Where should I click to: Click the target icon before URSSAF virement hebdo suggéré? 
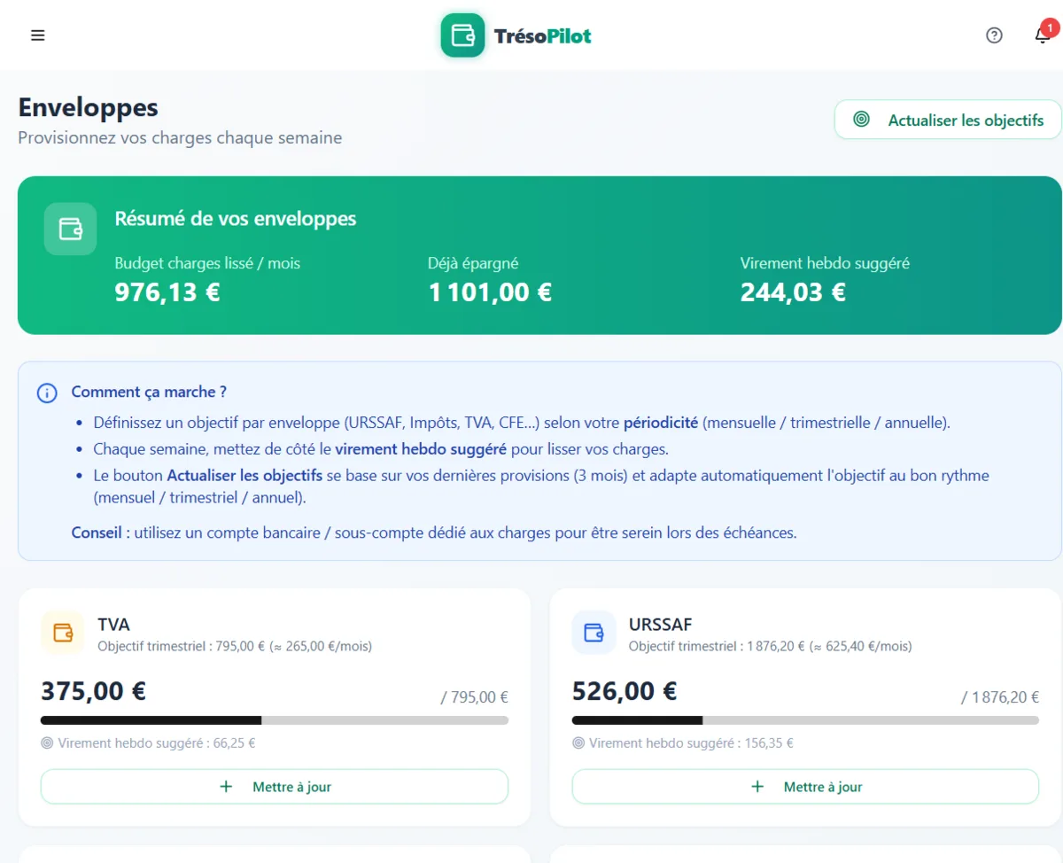578,742
